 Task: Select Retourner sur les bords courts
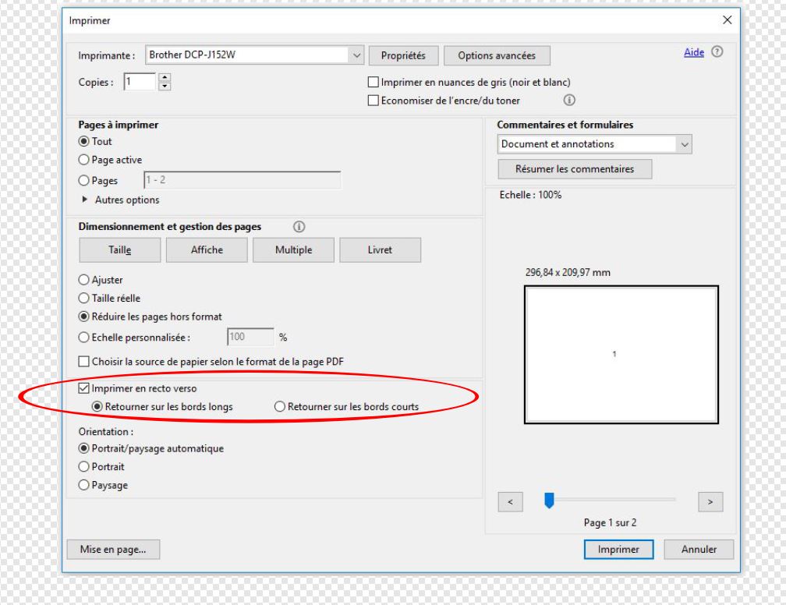[280, 406]
